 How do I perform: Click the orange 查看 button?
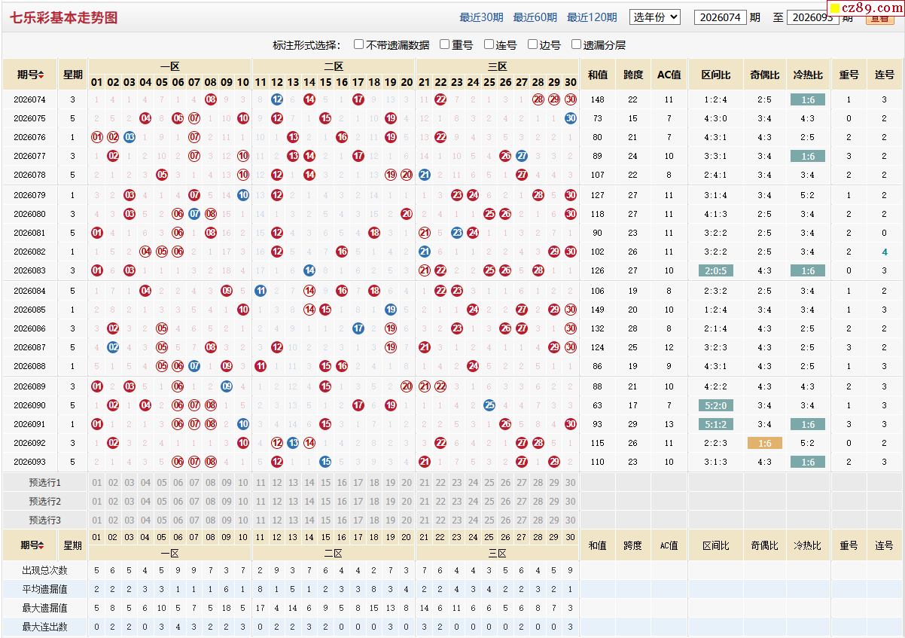click(x=880, y=20)
